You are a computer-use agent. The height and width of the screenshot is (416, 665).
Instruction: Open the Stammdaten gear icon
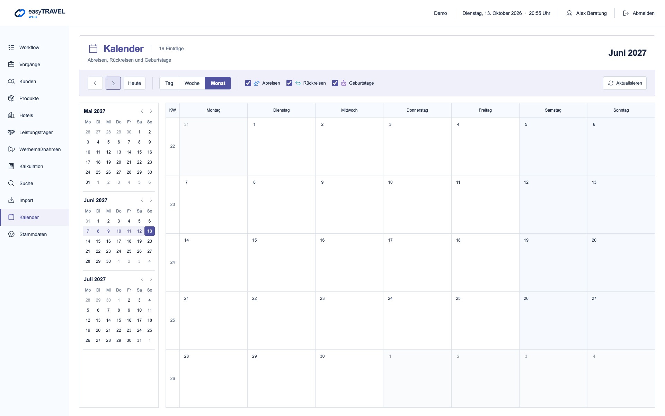tap(11, 234)
